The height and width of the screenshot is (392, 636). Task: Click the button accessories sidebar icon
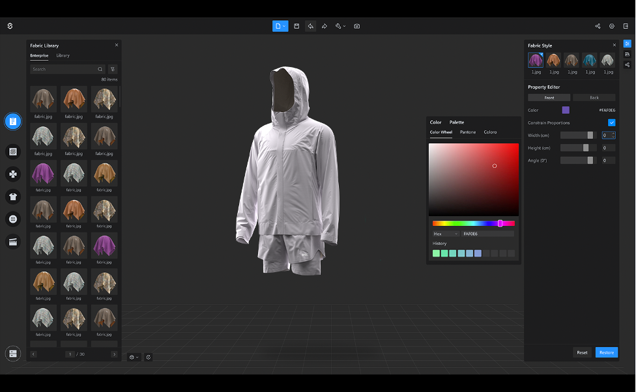click(x=12, y=219)
